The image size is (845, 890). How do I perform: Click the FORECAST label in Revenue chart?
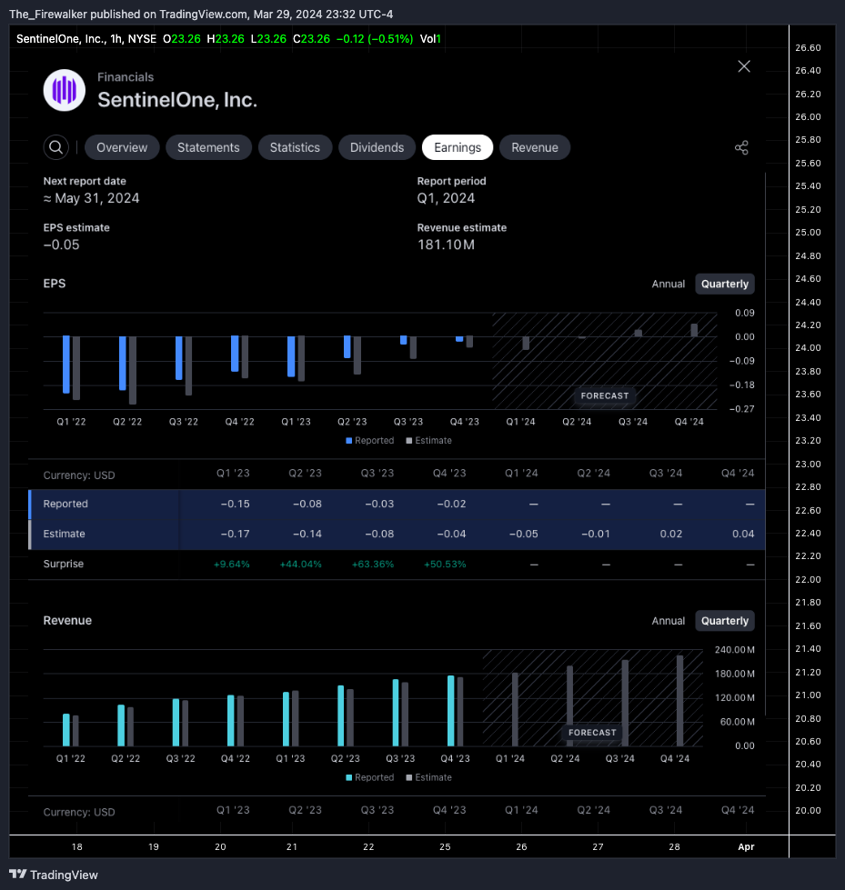coord(592,733)
